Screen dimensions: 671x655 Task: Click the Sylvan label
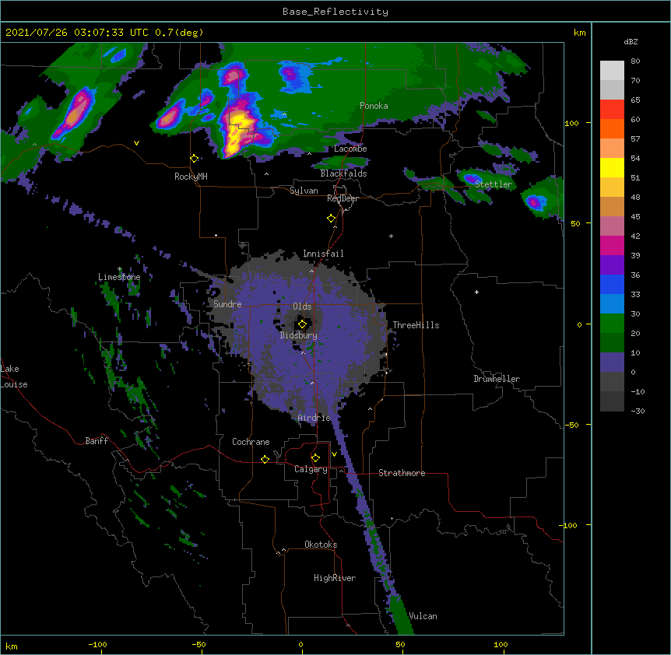[x=304, y=191]
